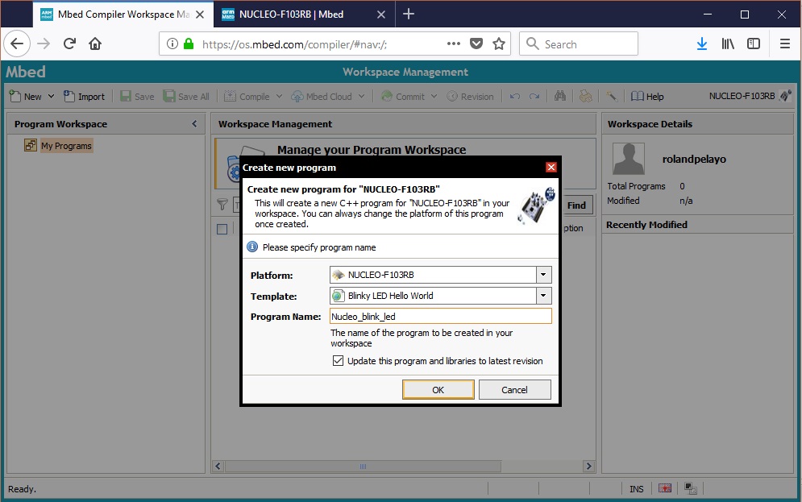Click the Import toolbar button
Screen dimensions: 802x502
click(85, 96)
